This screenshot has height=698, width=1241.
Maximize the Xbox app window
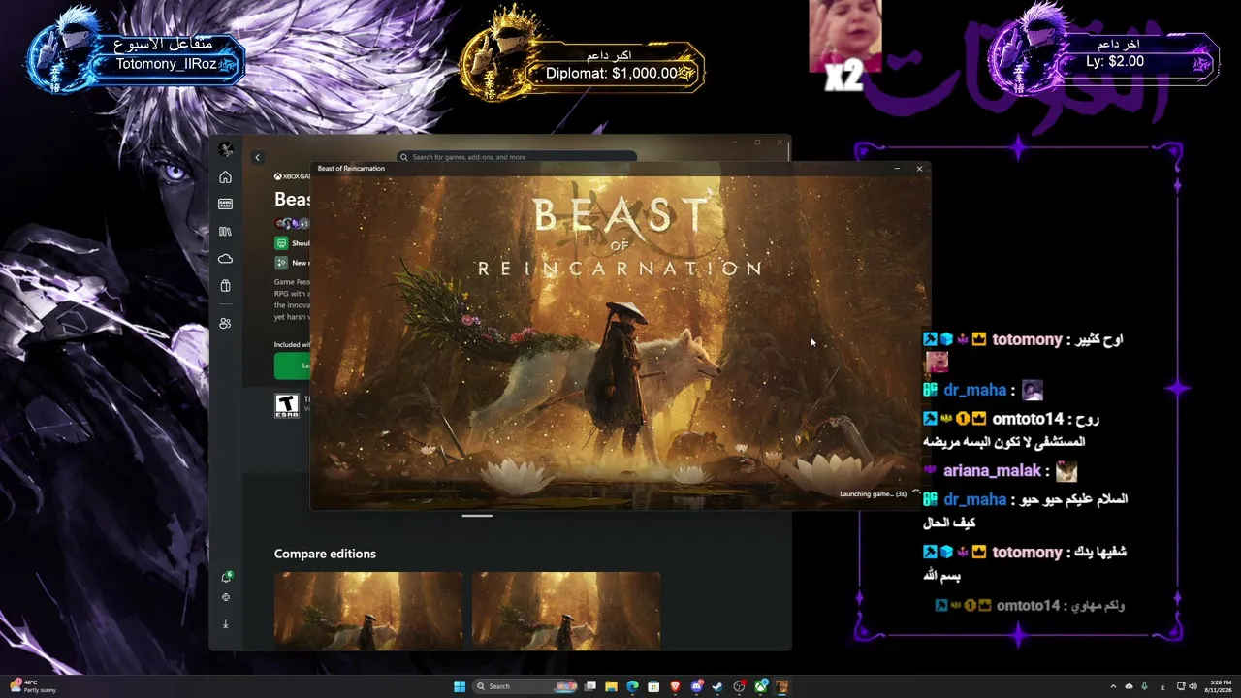[x=757, y=143]
